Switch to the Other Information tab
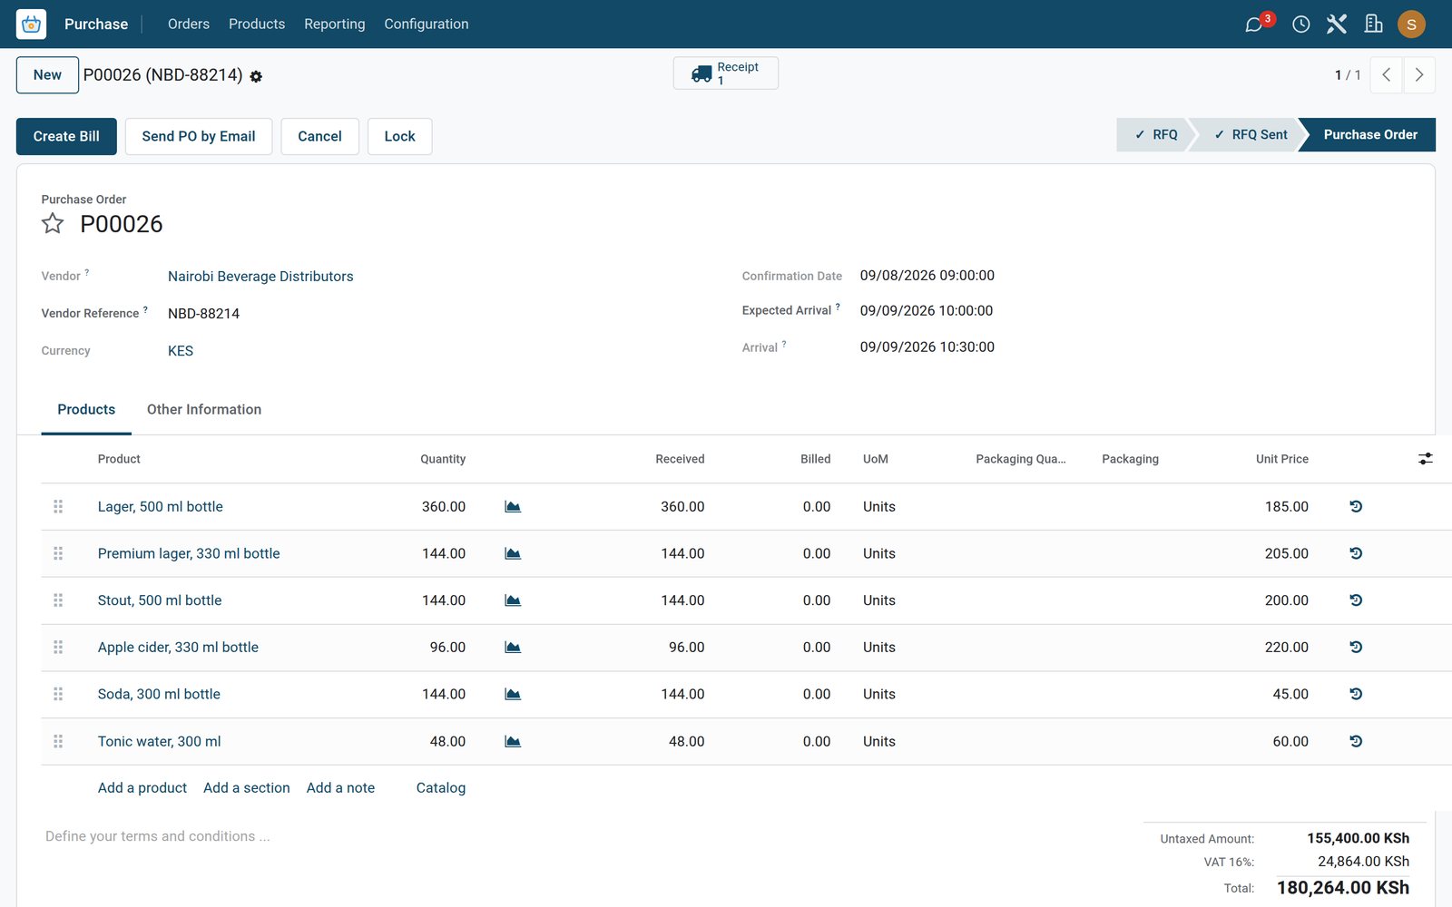 (x=204, y=410)
